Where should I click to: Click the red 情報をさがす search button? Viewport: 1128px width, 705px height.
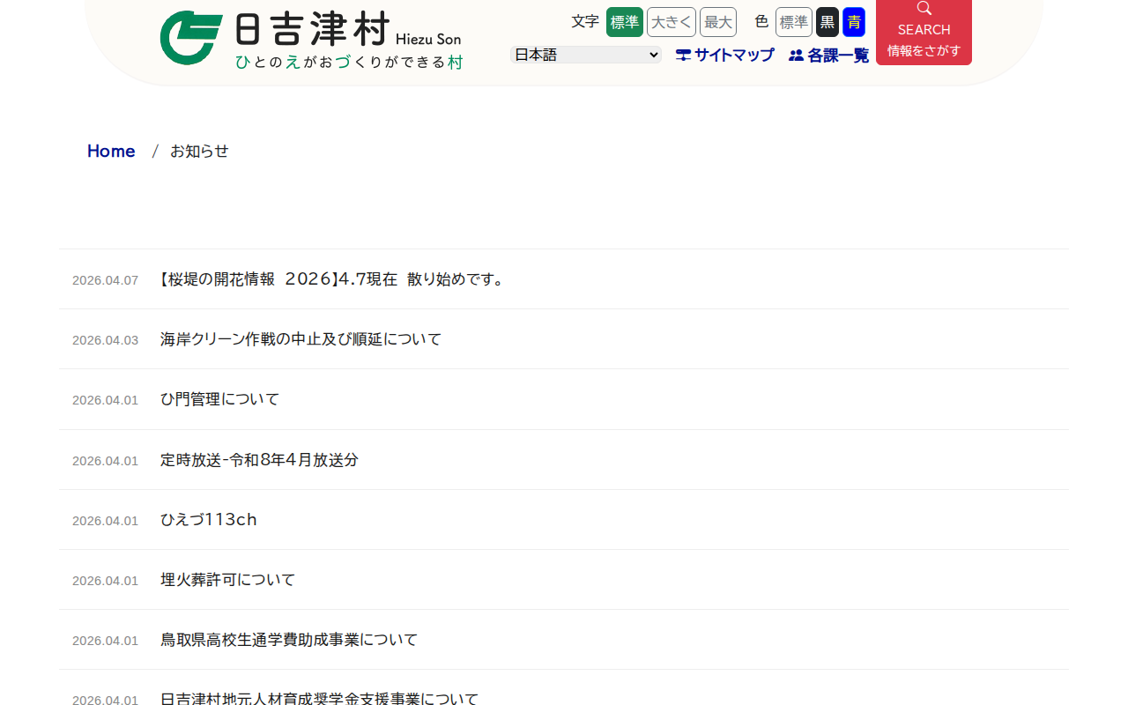point(924,31)
